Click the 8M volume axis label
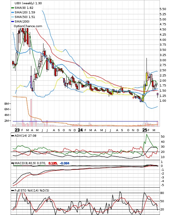This screenshot has width=172, height=215. 6,104
